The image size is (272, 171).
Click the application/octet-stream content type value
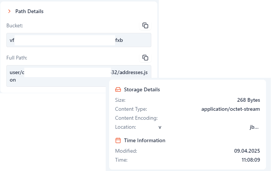(231, 109)
